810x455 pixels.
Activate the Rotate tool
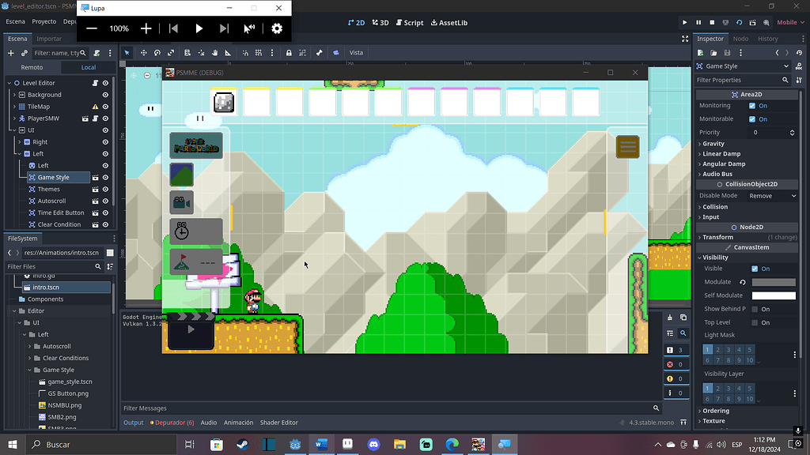[x=158, y=52]
